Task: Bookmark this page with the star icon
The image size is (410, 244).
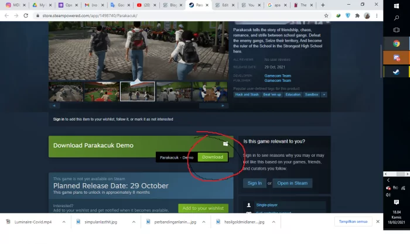Action: point(326,16)
